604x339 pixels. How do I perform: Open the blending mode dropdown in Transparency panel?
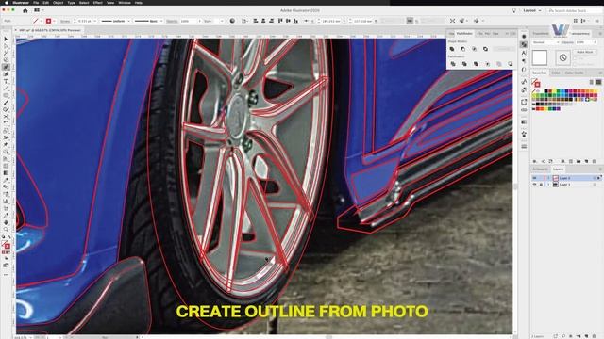(545, 42)
